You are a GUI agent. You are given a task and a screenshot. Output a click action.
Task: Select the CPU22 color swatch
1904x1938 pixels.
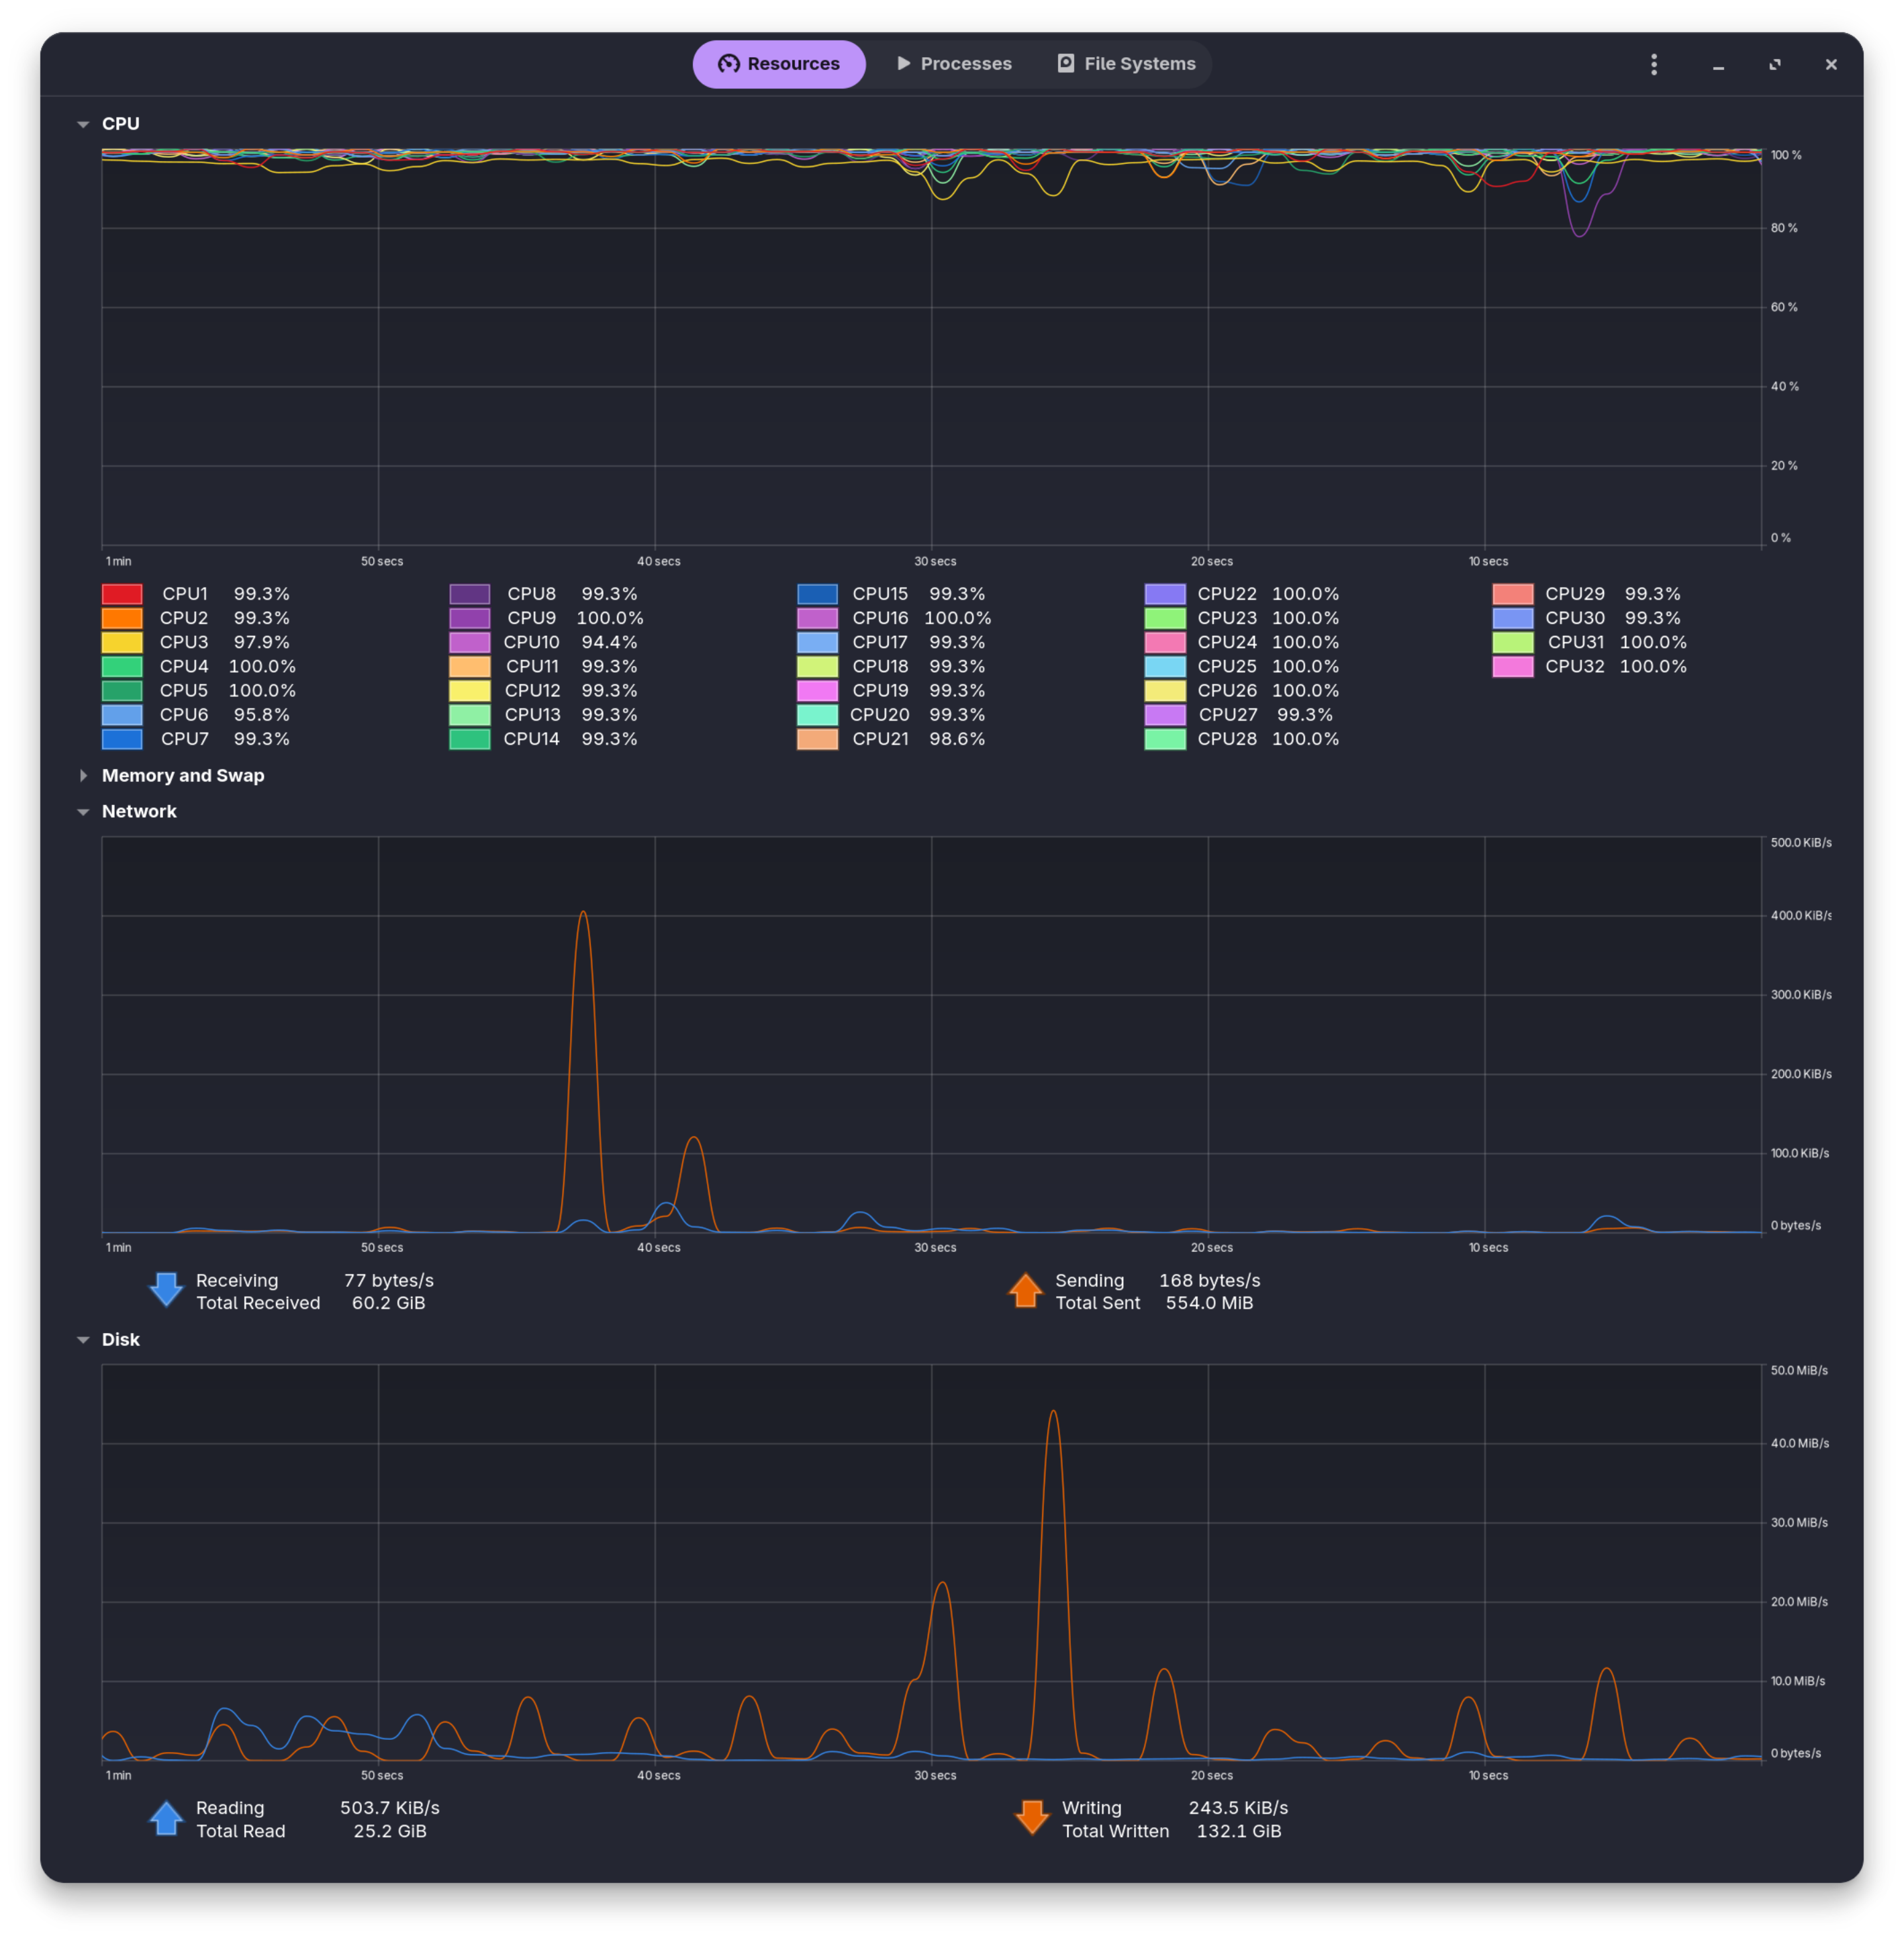pos(1166,594)
